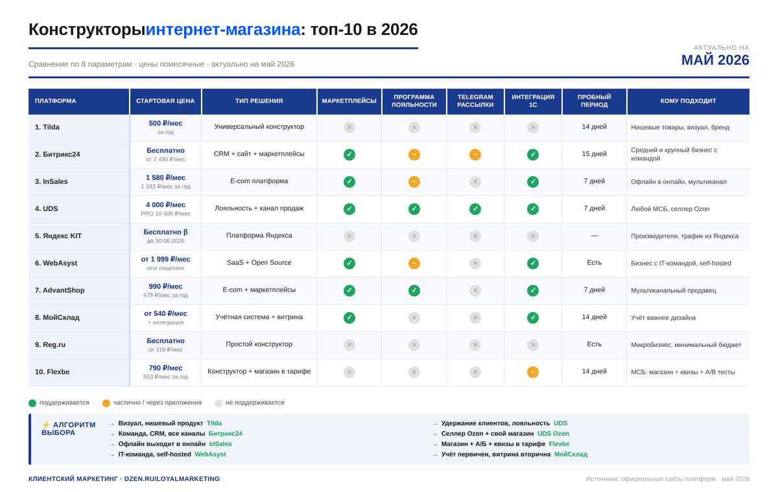Click the '2. Битрикс24' platform name
Screen dimensions: 778x492
click(x=58, y=155)
